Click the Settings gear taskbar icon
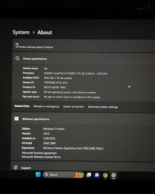The width and height of the screenshot is (155, 194). pos(114,175)
